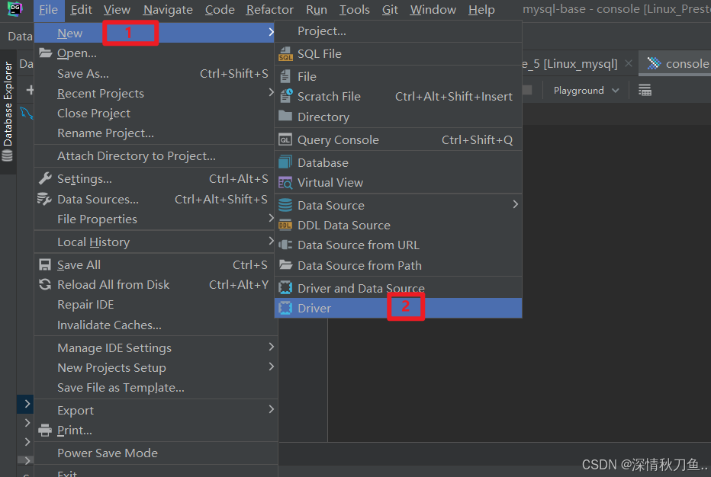Create new Directory
711x477 pixels.
pos(398,117)
